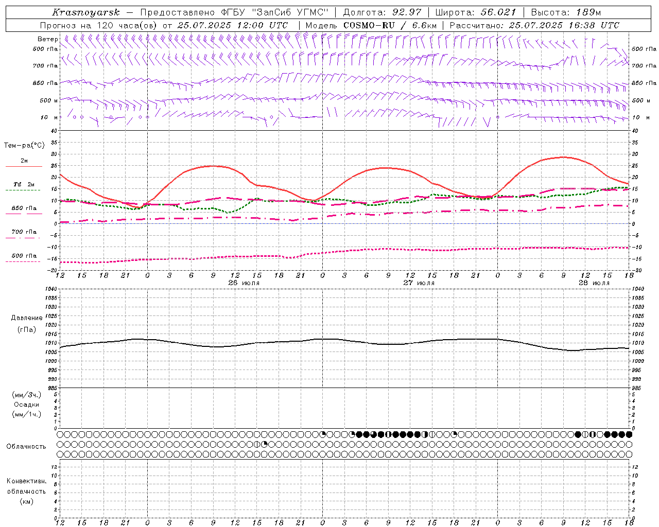Click the 'Облачность' cloudiness label
Viewport: 659px width, 527px height.
pos(26,447)
